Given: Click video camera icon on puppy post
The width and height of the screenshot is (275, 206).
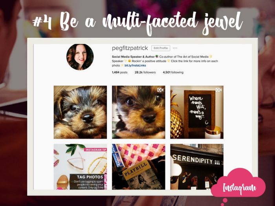Looking at the screenshot, I should [160, 90].
